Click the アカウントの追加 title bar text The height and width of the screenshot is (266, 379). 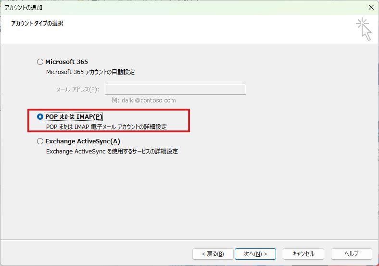coord(27,7)
